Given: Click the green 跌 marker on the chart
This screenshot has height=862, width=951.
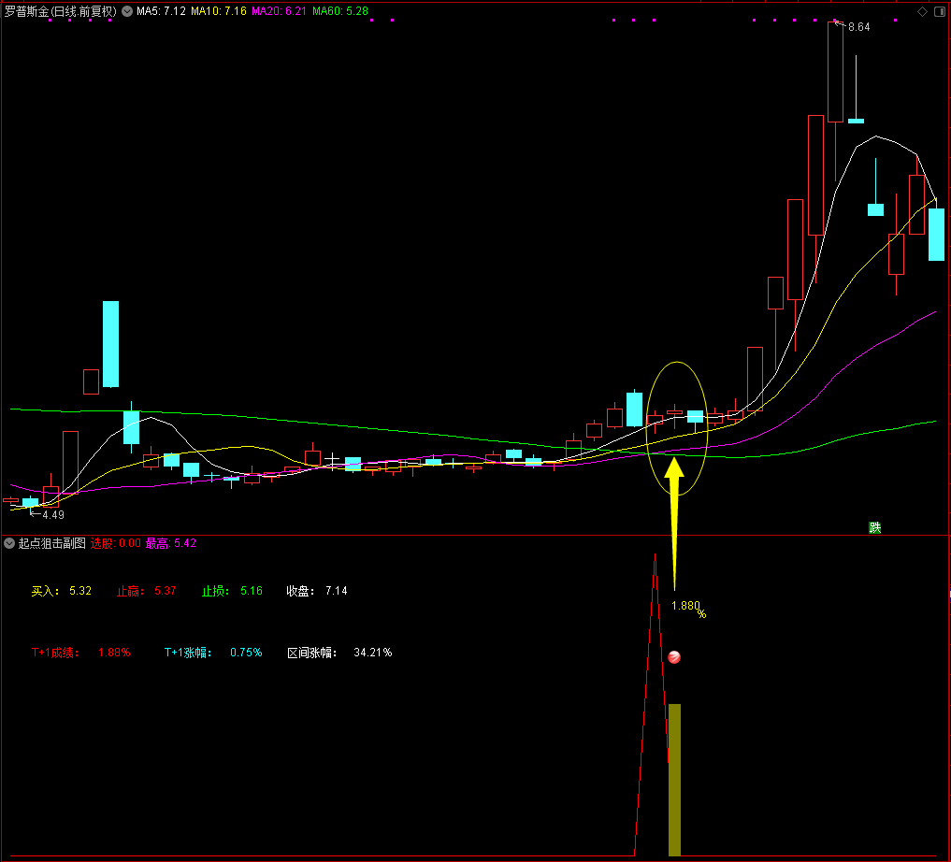Looking at the screenshot, I should pyautogui.click(x=874, y=527).
